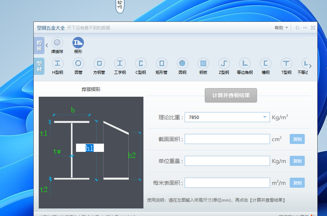The width and height of the screenshot is (327, 216).
Task: Choose the C型钢 section icon
Action: pyautogui.click(x=141, y=63)
